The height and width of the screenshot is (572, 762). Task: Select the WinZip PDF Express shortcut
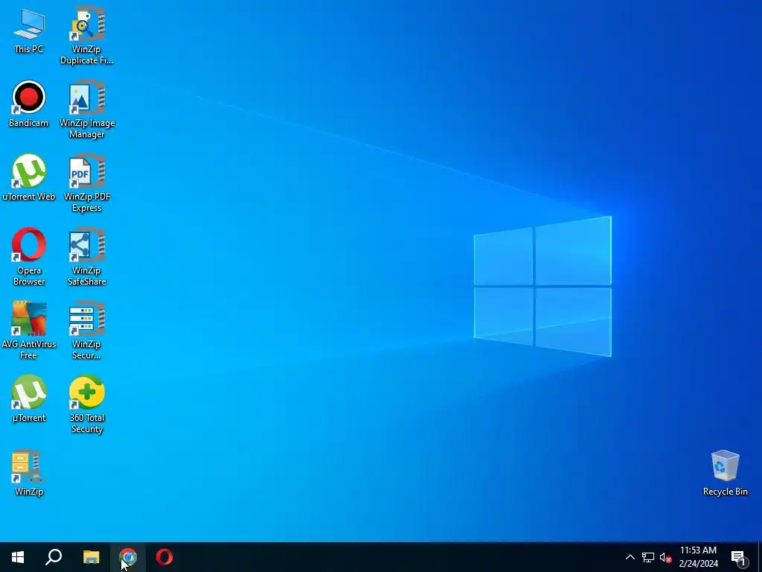(87, 184)
